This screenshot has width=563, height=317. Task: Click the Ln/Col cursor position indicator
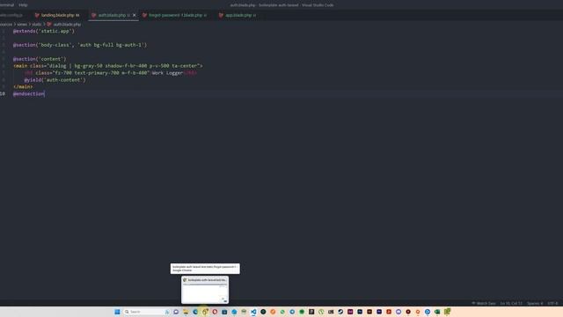[x=511, y=303]
